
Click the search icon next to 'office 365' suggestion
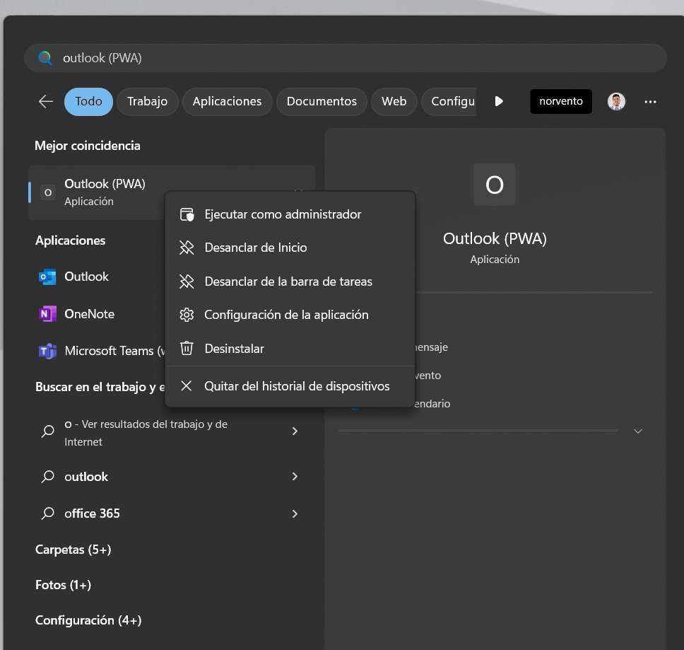47,513
